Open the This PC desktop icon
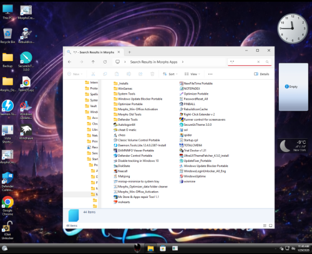The image size is (312, 254). point(7,12)
